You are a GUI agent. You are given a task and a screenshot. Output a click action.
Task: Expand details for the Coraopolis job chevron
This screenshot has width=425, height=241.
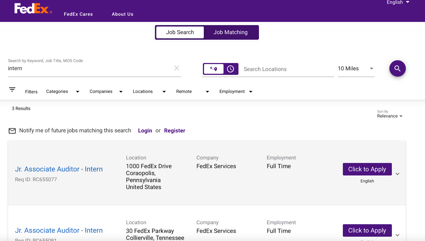pyautogui.click(x=397, y=174)
